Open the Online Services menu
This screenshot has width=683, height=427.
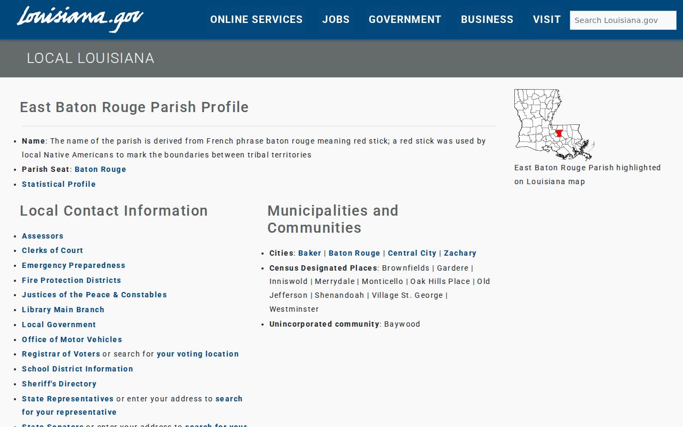tap(256, 20)
